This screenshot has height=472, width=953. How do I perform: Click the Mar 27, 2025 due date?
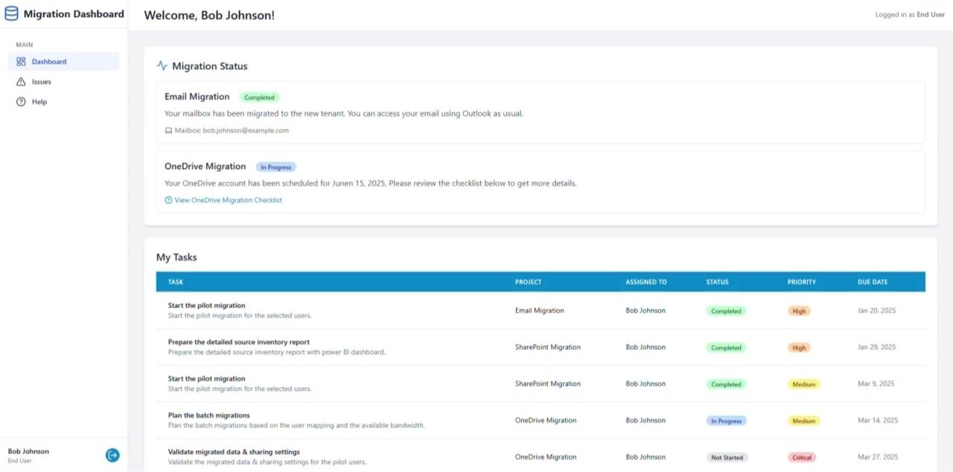(878, 457)
